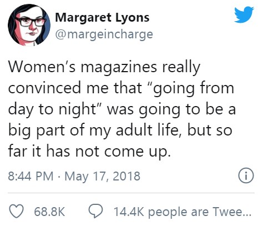The width and height of the screenshot is (263, 226).
Task: Visit the @margeincharge handle link
Action: tap(104, 34)
